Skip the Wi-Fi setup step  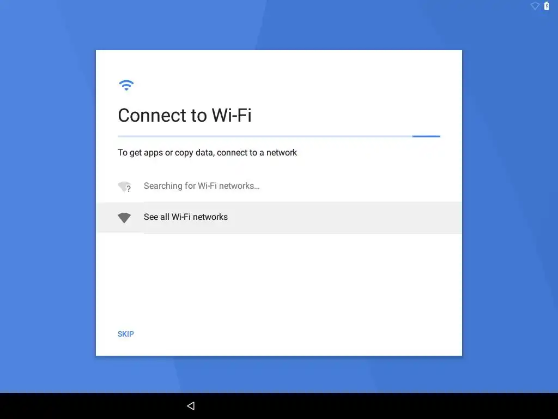(126, 334)
